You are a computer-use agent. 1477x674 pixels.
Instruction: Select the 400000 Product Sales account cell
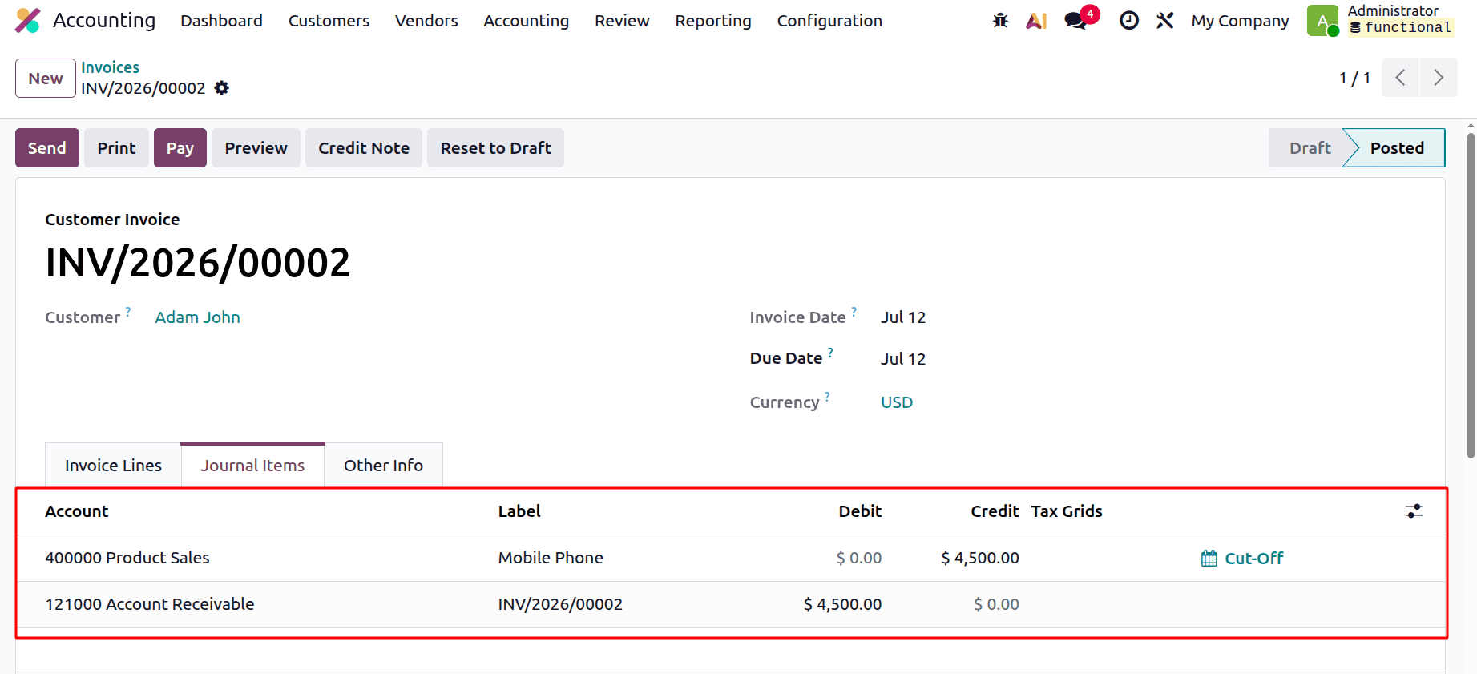click(x=127, y=558)
